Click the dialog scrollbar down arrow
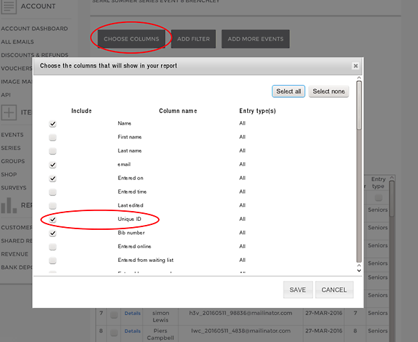This screenshot has height=342, width=418. coord(359,270)
